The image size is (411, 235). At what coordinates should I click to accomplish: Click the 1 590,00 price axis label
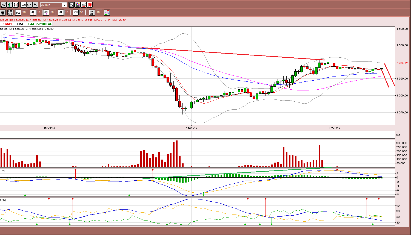(x=403, y=29)
